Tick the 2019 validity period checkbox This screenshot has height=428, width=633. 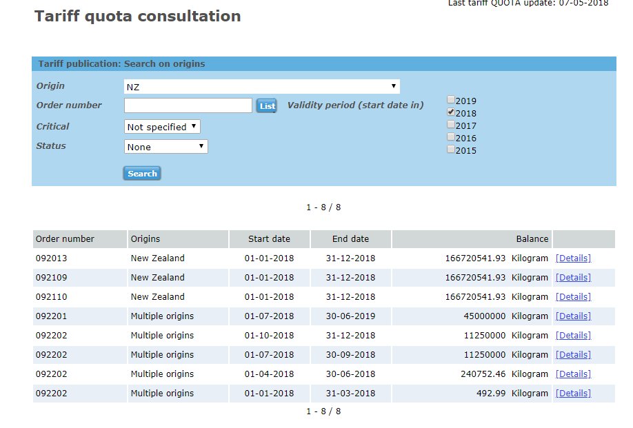451,100
